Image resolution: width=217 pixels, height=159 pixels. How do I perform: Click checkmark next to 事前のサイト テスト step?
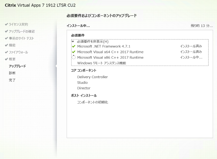6,38
